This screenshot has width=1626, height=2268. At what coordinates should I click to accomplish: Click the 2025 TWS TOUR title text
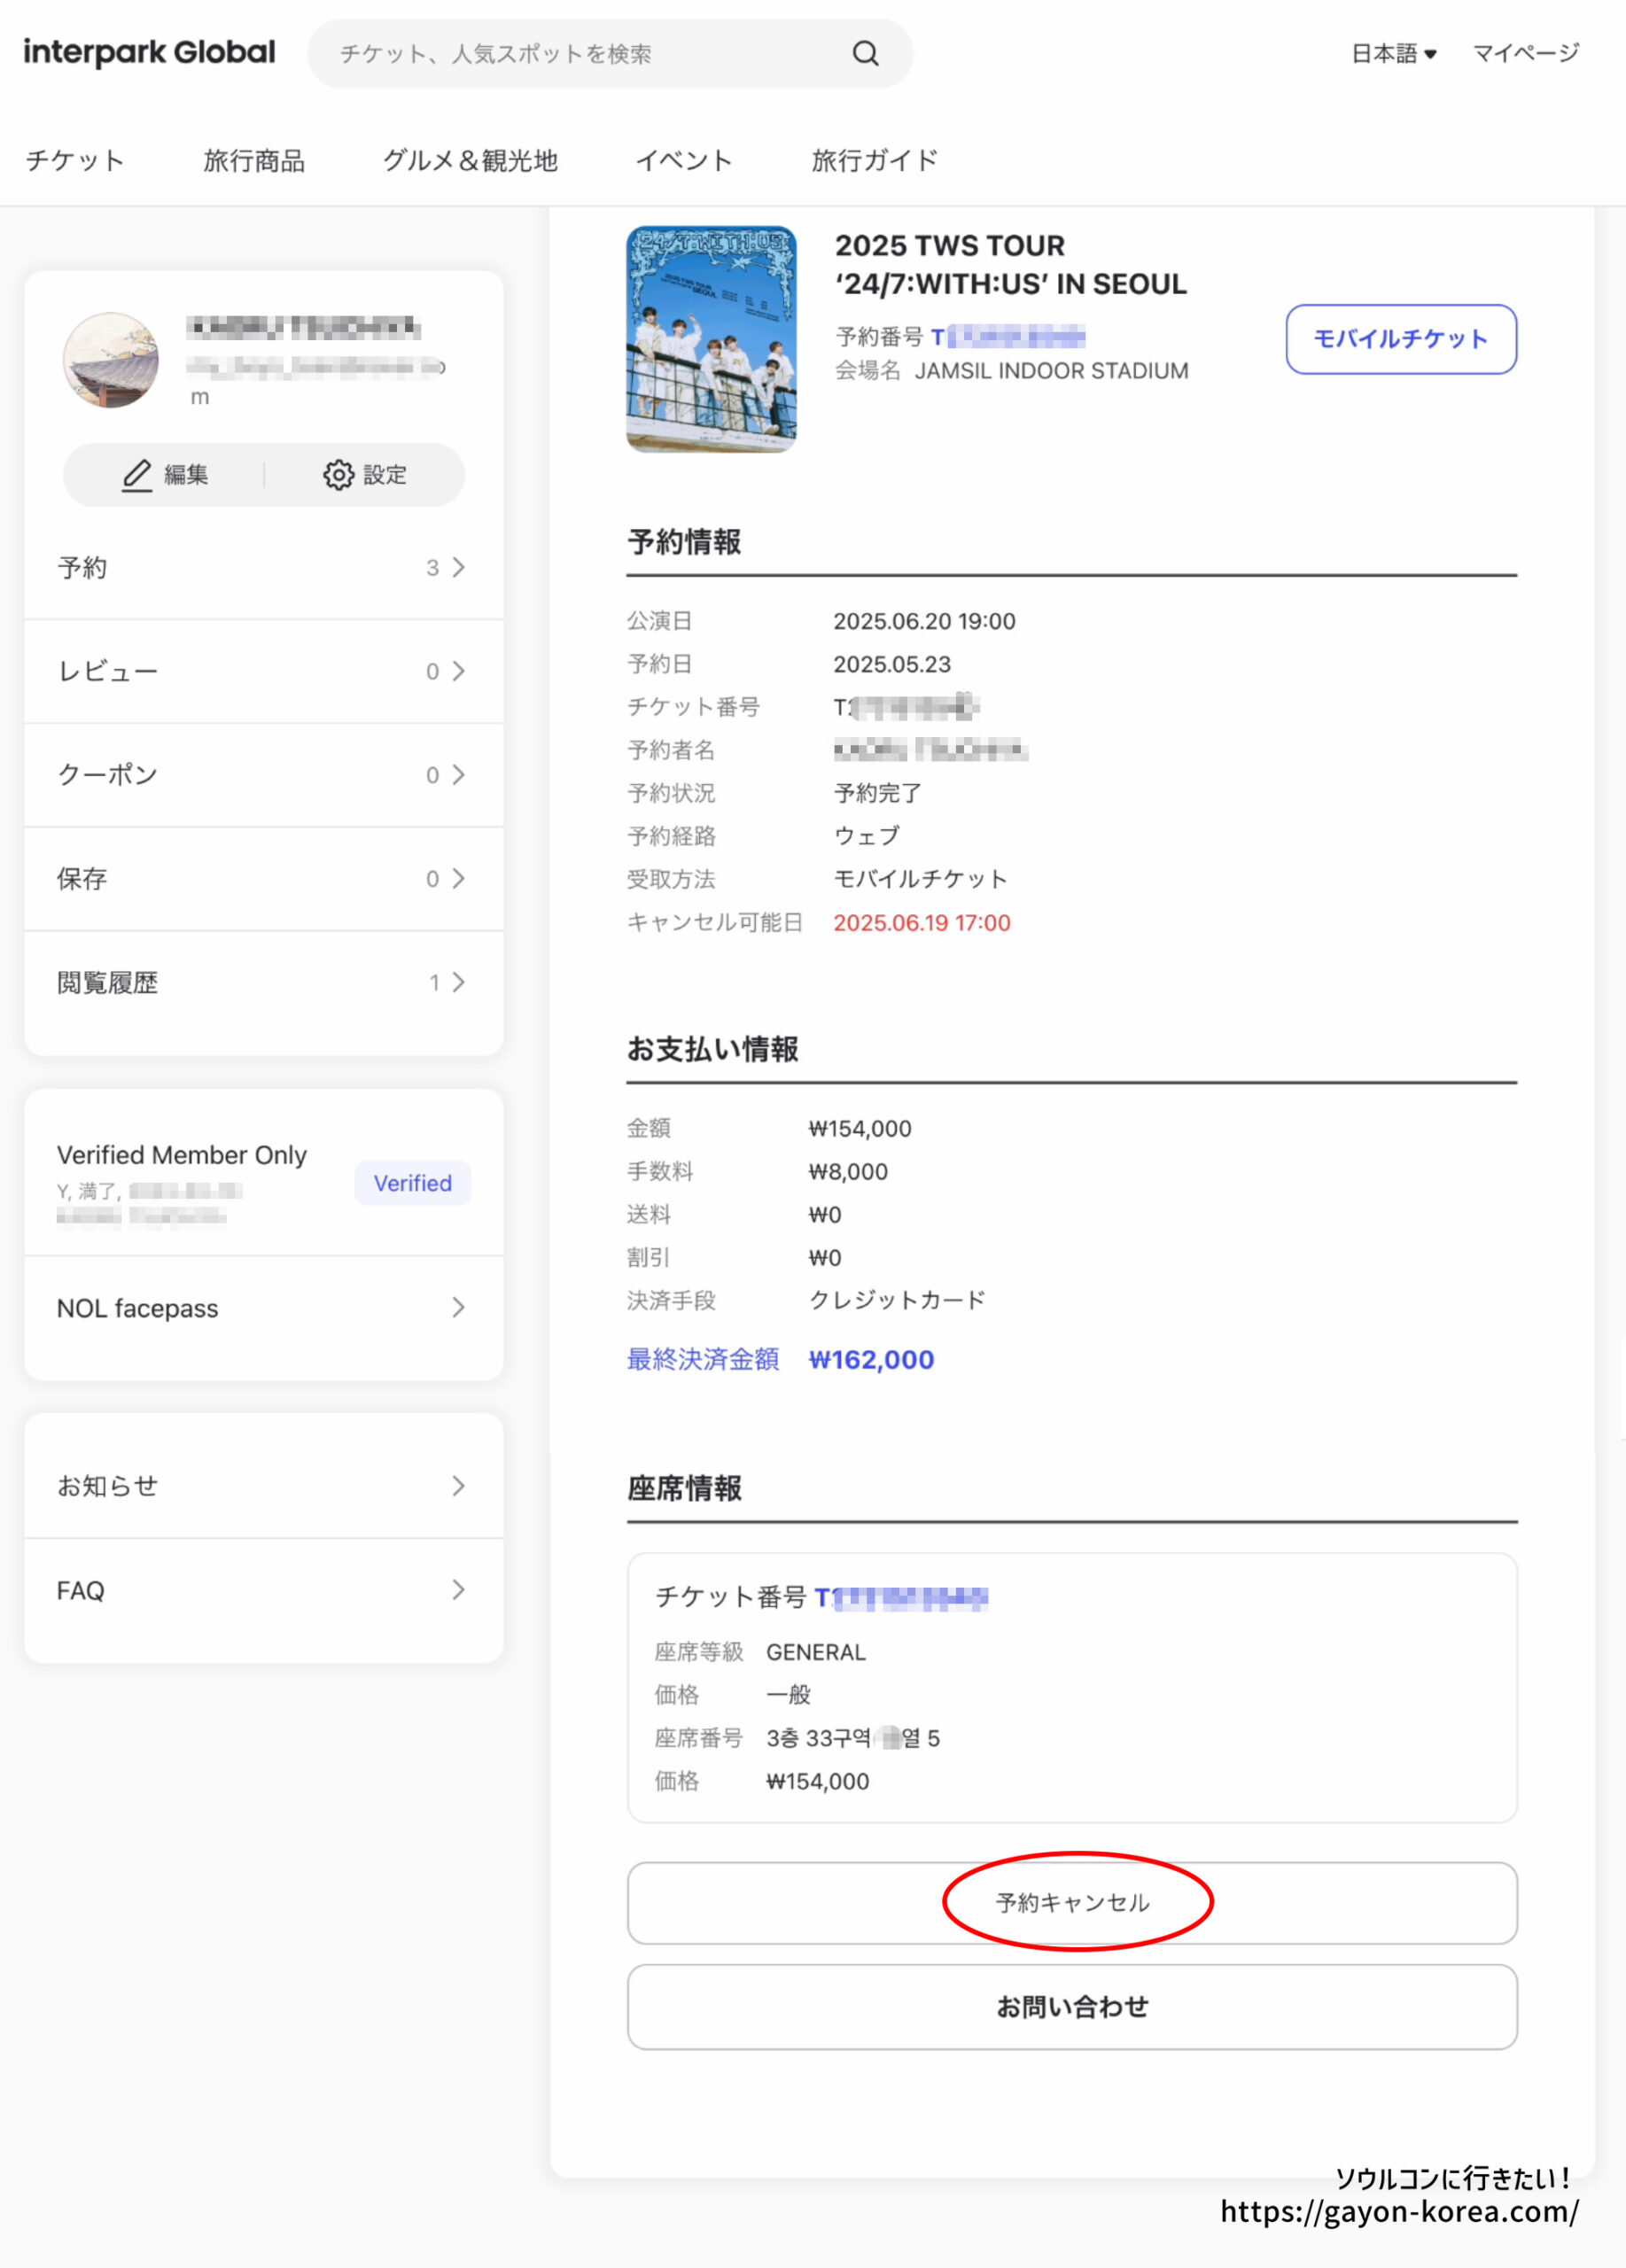point(1011,264)
